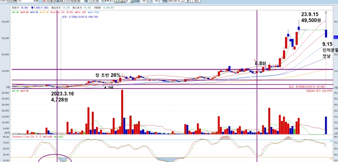Click the 최고: 49,500원 high-price label
The height and width of the screenshot is (162, 338).
(x=307, y=87)
